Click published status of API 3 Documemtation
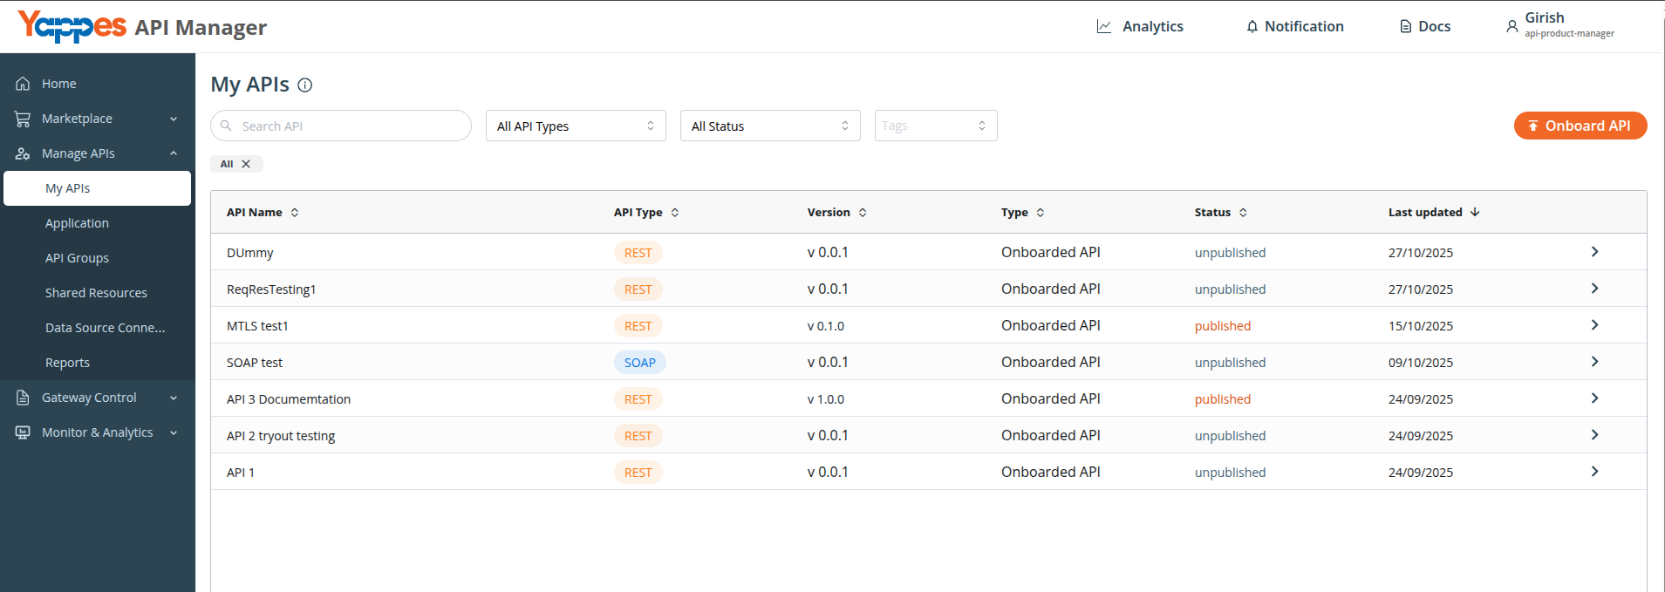Screen dimensions: 1665x592 [1222, 399]
